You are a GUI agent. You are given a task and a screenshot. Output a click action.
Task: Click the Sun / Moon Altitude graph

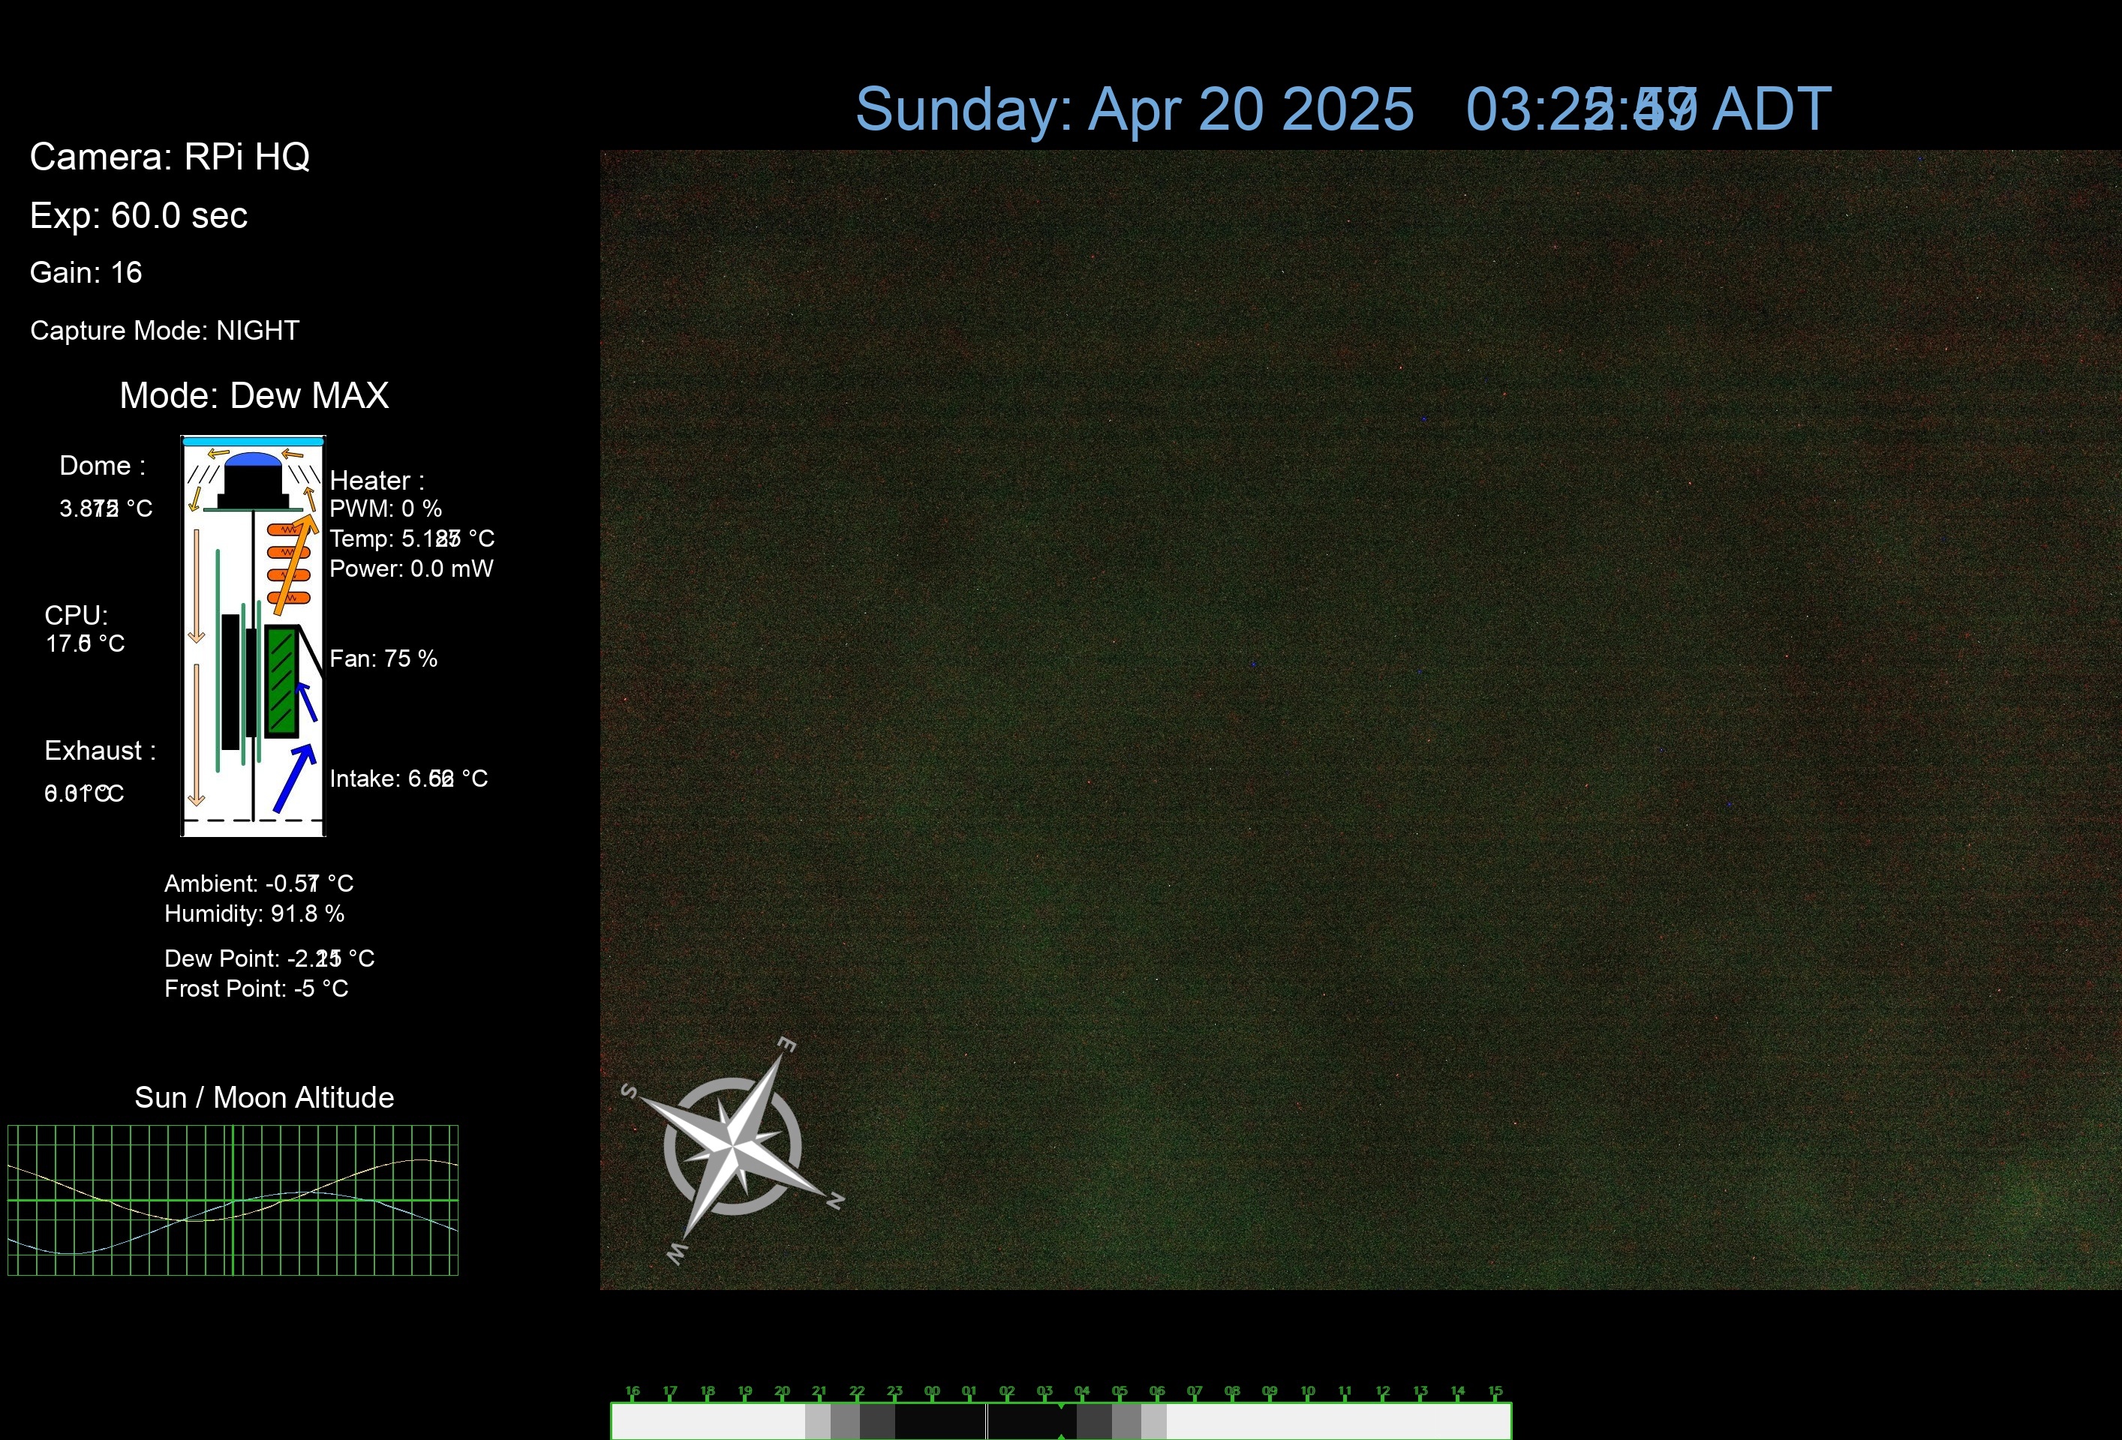point(233,1199)
